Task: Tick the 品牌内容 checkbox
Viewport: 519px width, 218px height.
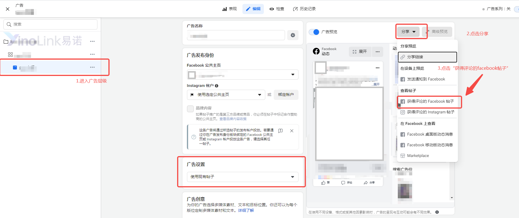Action: click(x=190, y=109)
